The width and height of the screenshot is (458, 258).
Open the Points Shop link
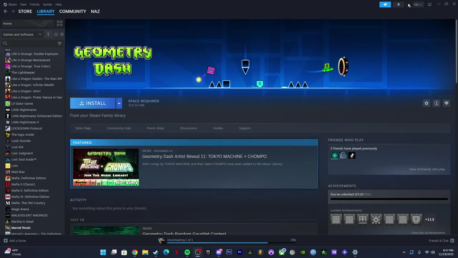click(x=155, y=128)
